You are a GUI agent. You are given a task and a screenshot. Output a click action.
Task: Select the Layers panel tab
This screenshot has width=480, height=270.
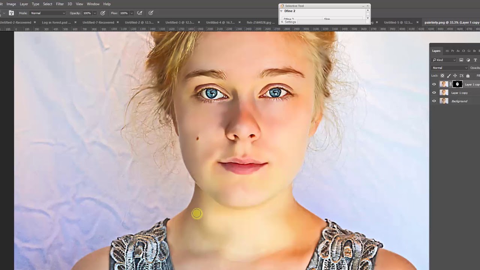(x=436, y=51)
